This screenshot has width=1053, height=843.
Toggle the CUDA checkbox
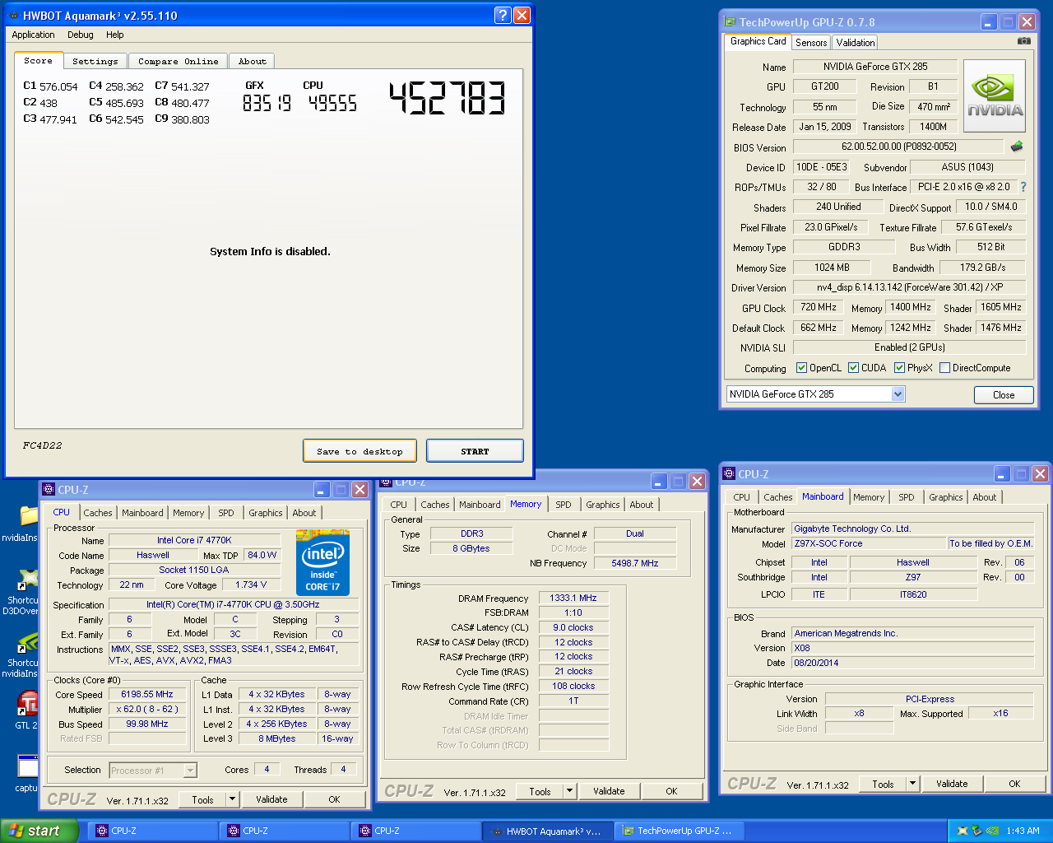click(x=853, y=368)
